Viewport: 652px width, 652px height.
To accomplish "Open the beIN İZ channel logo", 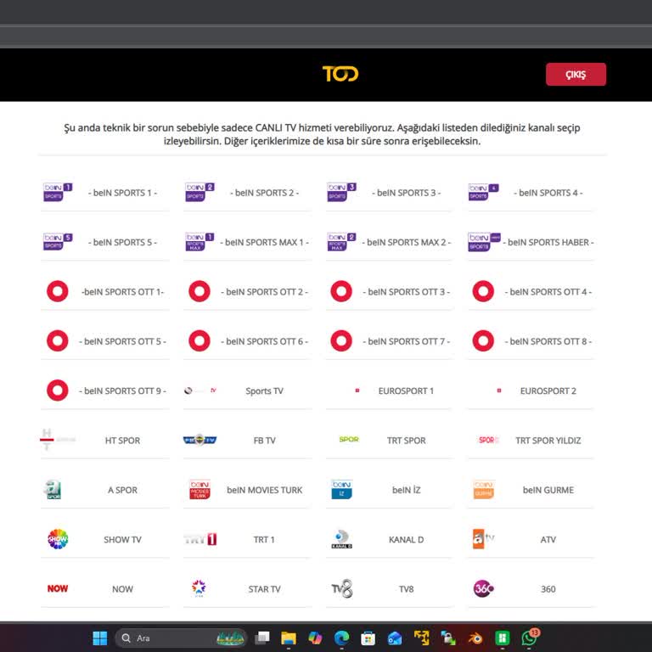I will pyautogui.click(x=341, y=489).
